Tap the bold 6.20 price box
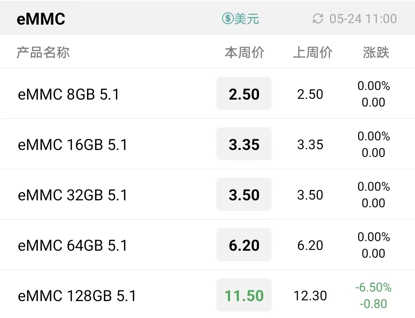Image resolution: width=415 pixels, height=318 pixels. coord(244,245)
